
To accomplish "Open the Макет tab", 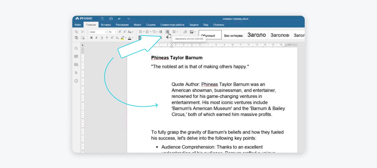I will tap(138, 25).
